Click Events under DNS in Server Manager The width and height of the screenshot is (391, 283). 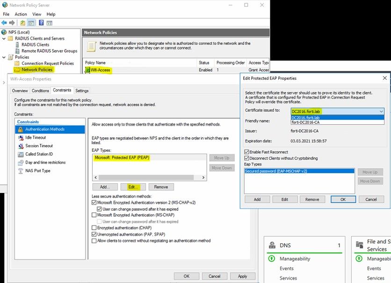[x=287, y=269]
